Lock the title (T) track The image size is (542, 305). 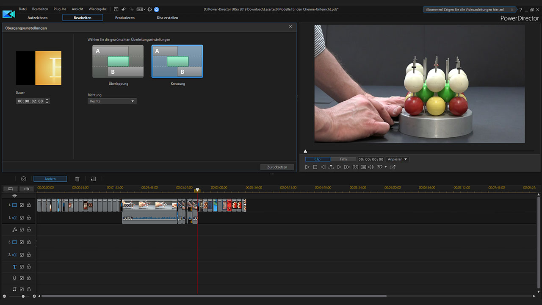[29, 267]
